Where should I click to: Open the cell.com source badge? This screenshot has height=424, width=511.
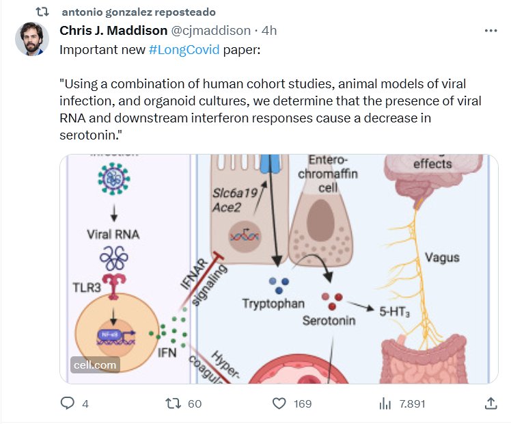click(95, 365)
